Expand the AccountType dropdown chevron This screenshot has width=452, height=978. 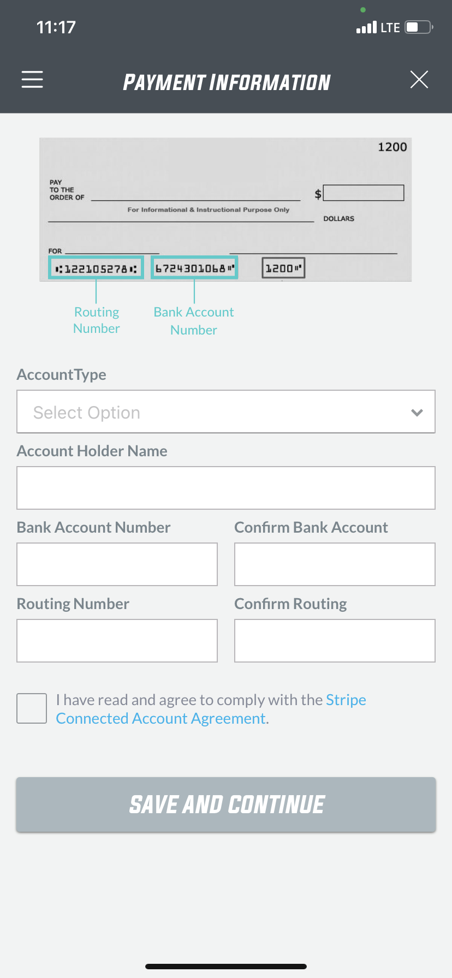tap(417, 413)
